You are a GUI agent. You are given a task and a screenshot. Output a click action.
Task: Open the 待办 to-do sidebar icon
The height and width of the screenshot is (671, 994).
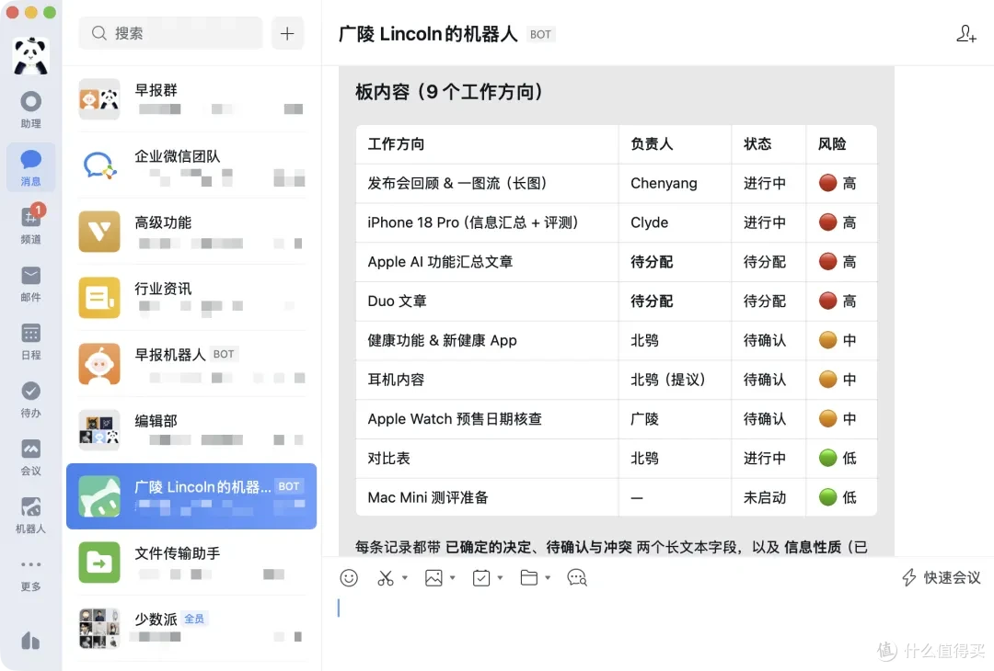(30, 400)
